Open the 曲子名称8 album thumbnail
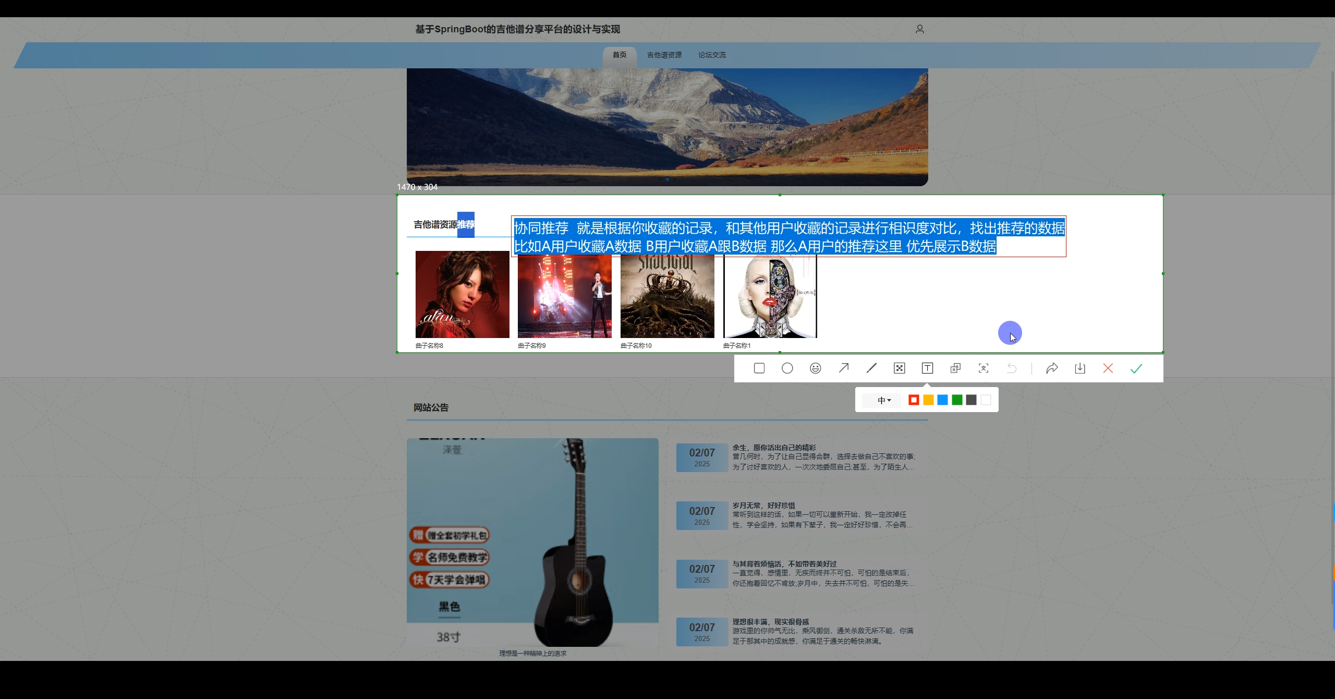The image size is (1335, 699). 462,294
